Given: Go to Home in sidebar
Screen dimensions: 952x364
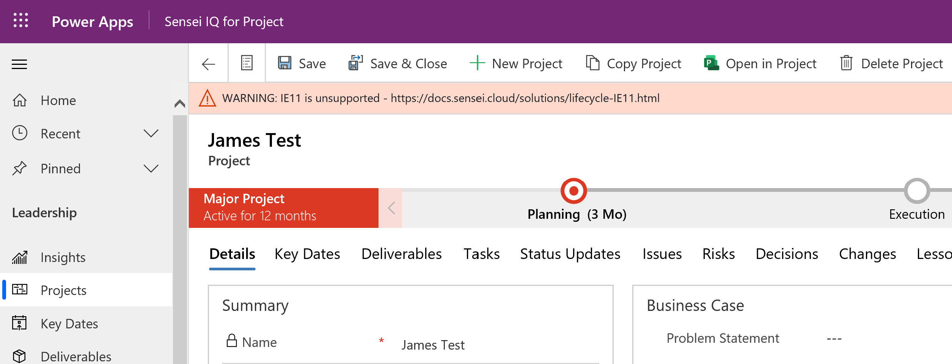Looking at the screenshot, I should (58, 100).
